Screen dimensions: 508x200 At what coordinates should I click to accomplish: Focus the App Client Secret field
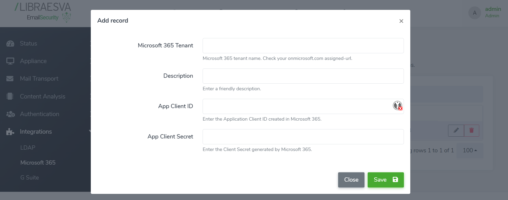(x=303, y=137)
